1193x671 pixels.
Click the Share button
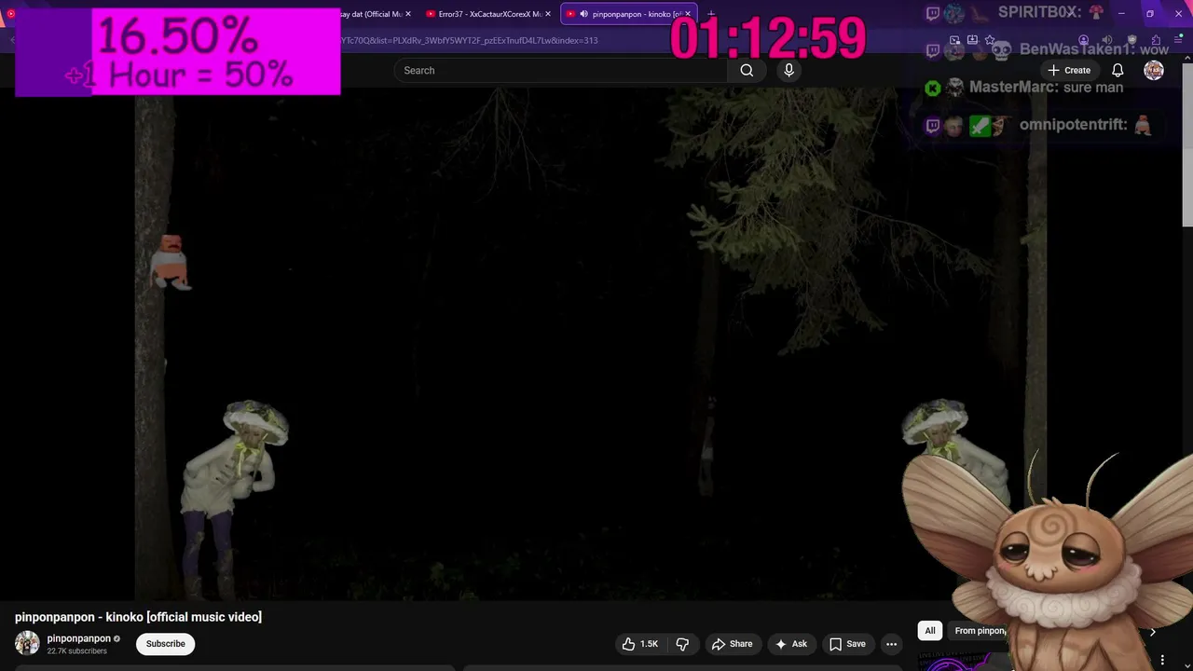click(732, 644)
